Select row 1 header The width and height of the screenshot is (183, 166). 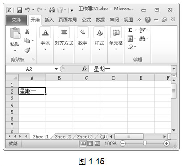pos(12,85)
